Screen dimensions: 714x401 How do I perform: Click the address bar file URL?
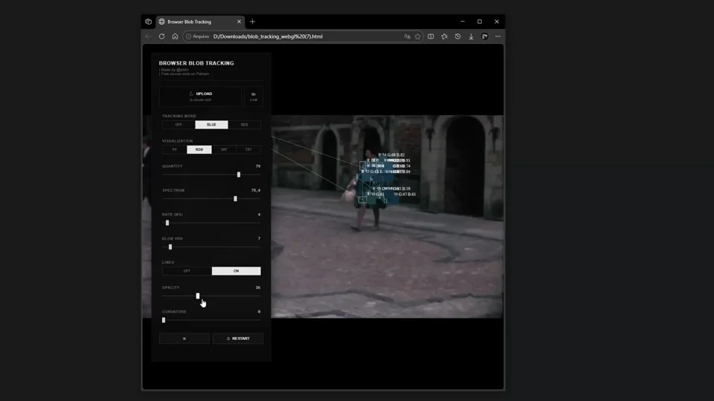pyautogui.click(x=268, y=36)
